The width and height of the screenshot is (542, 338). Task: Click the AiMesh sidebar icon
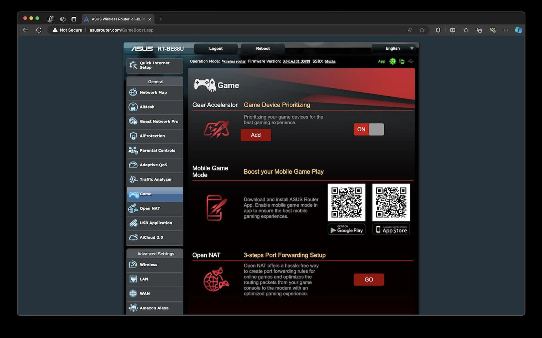tap(133, 107)
